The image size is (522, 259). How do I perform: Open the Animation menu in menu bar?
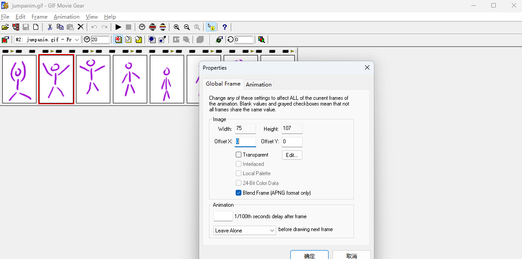(66, 17)
